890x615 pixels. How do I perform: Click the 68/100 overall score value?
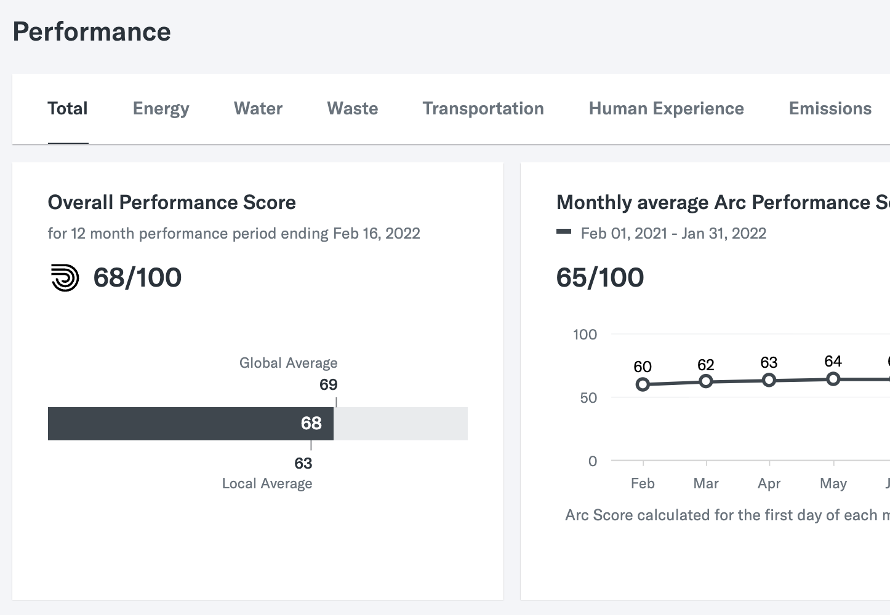137,277
